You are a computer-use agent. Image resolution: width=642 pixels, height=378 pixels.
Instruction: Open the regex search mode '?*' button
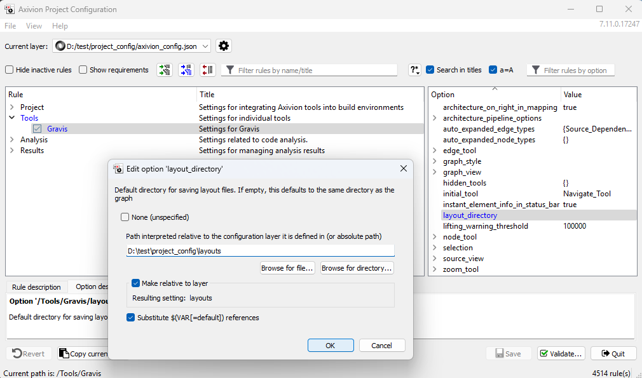pyautogui.click(x=414, y=70)
